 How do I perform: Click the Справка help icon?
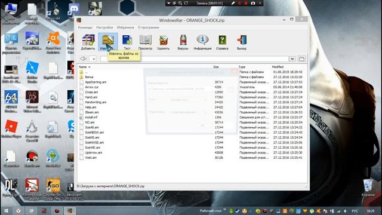(222, 42)
